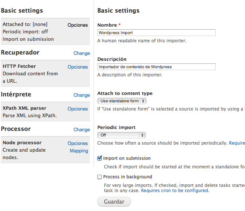The height and width of the screenshot is (211, 245).
Task: Open Opciones for XPath XML parser
Action: coord(78,109)
